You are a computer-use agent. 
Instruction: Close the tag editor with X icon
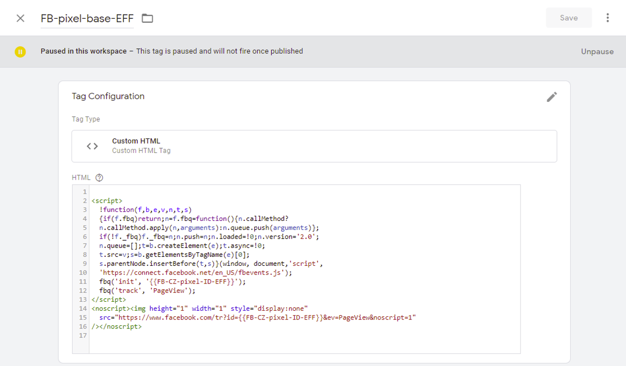click(20, 18)
